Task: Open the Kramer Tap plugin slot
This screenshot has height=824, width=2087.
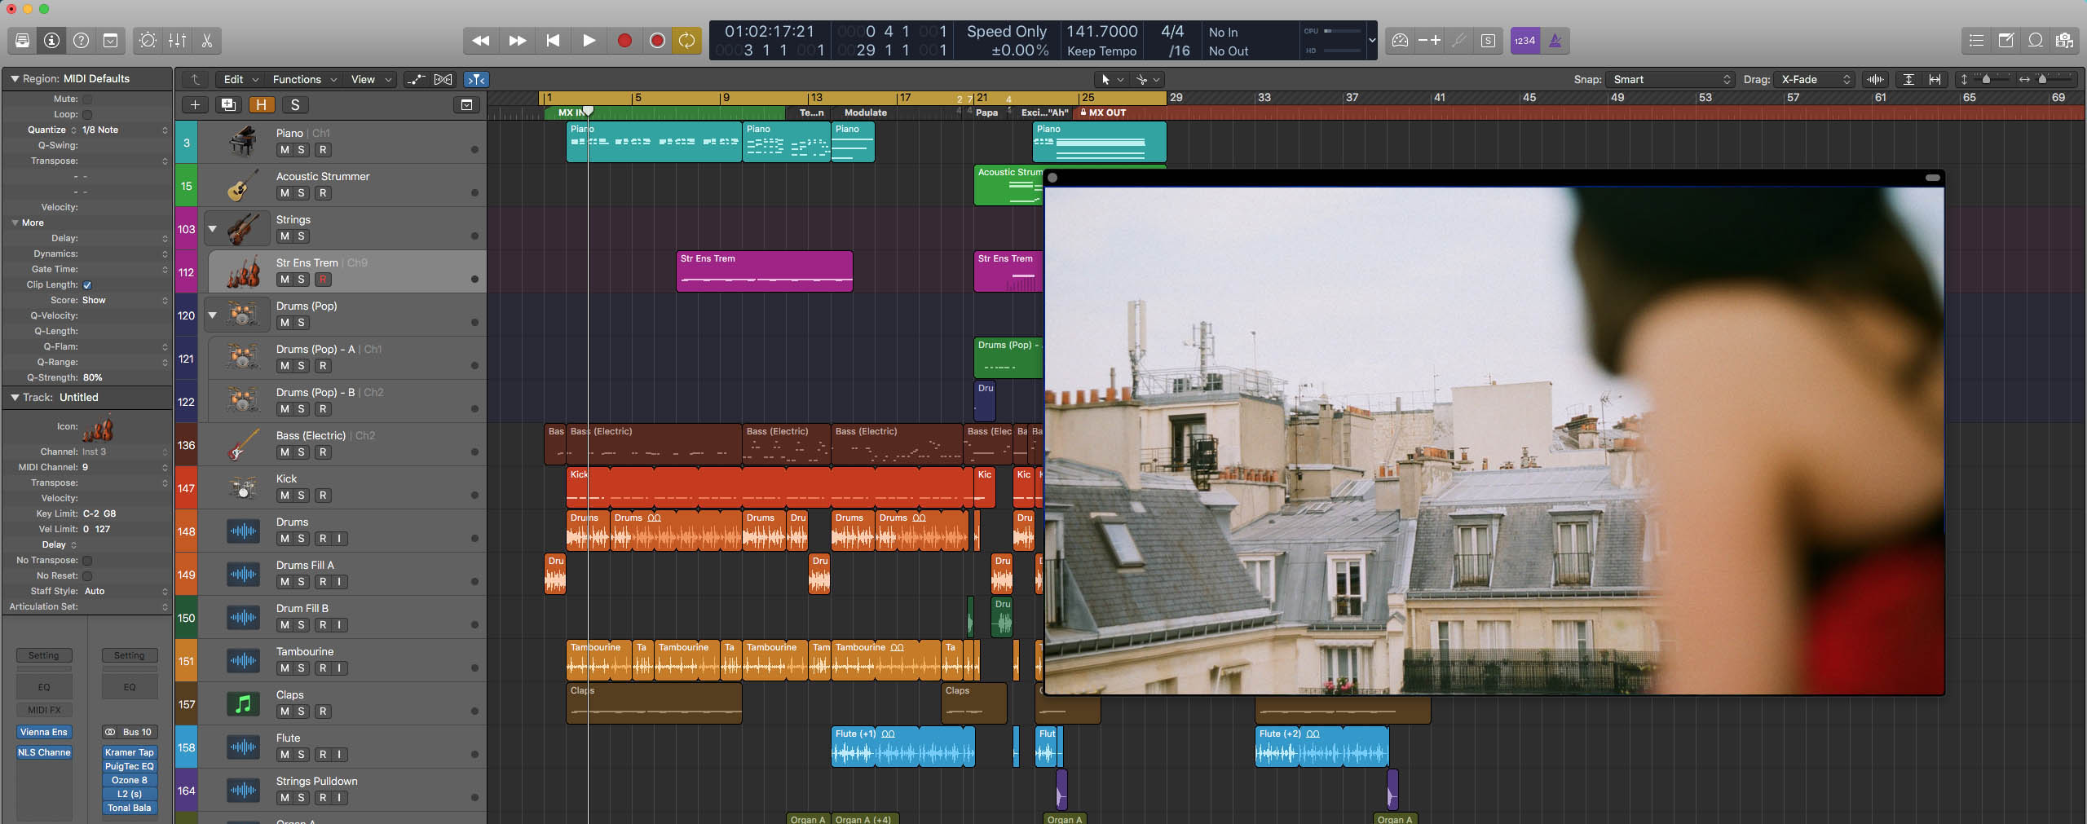Action: coord(129,752)
